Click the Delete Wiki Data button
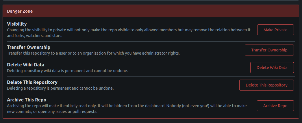The height and width of the screenshot is (123, 302). pos(272,68)
